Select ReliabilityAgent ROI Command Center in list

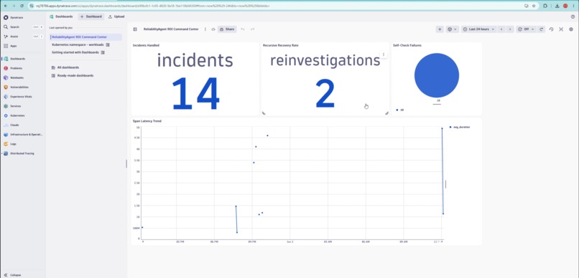coord(85,37)
